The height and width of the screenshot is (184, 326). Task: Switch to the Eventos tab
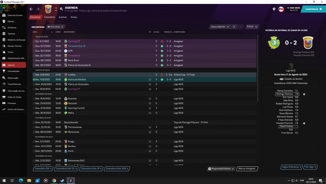coord(63,17)
